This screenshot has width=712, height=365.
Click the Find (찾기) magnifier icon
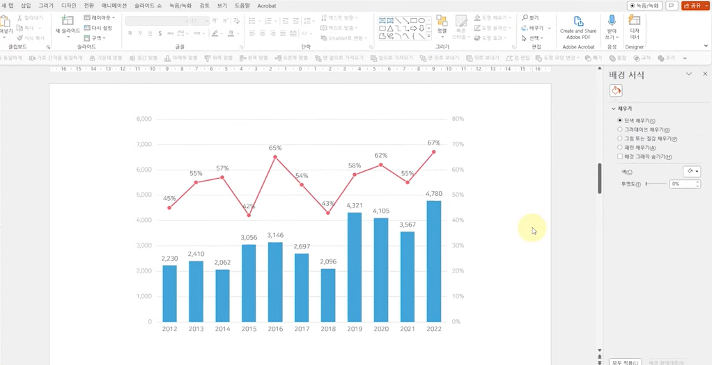click(525, 17)
